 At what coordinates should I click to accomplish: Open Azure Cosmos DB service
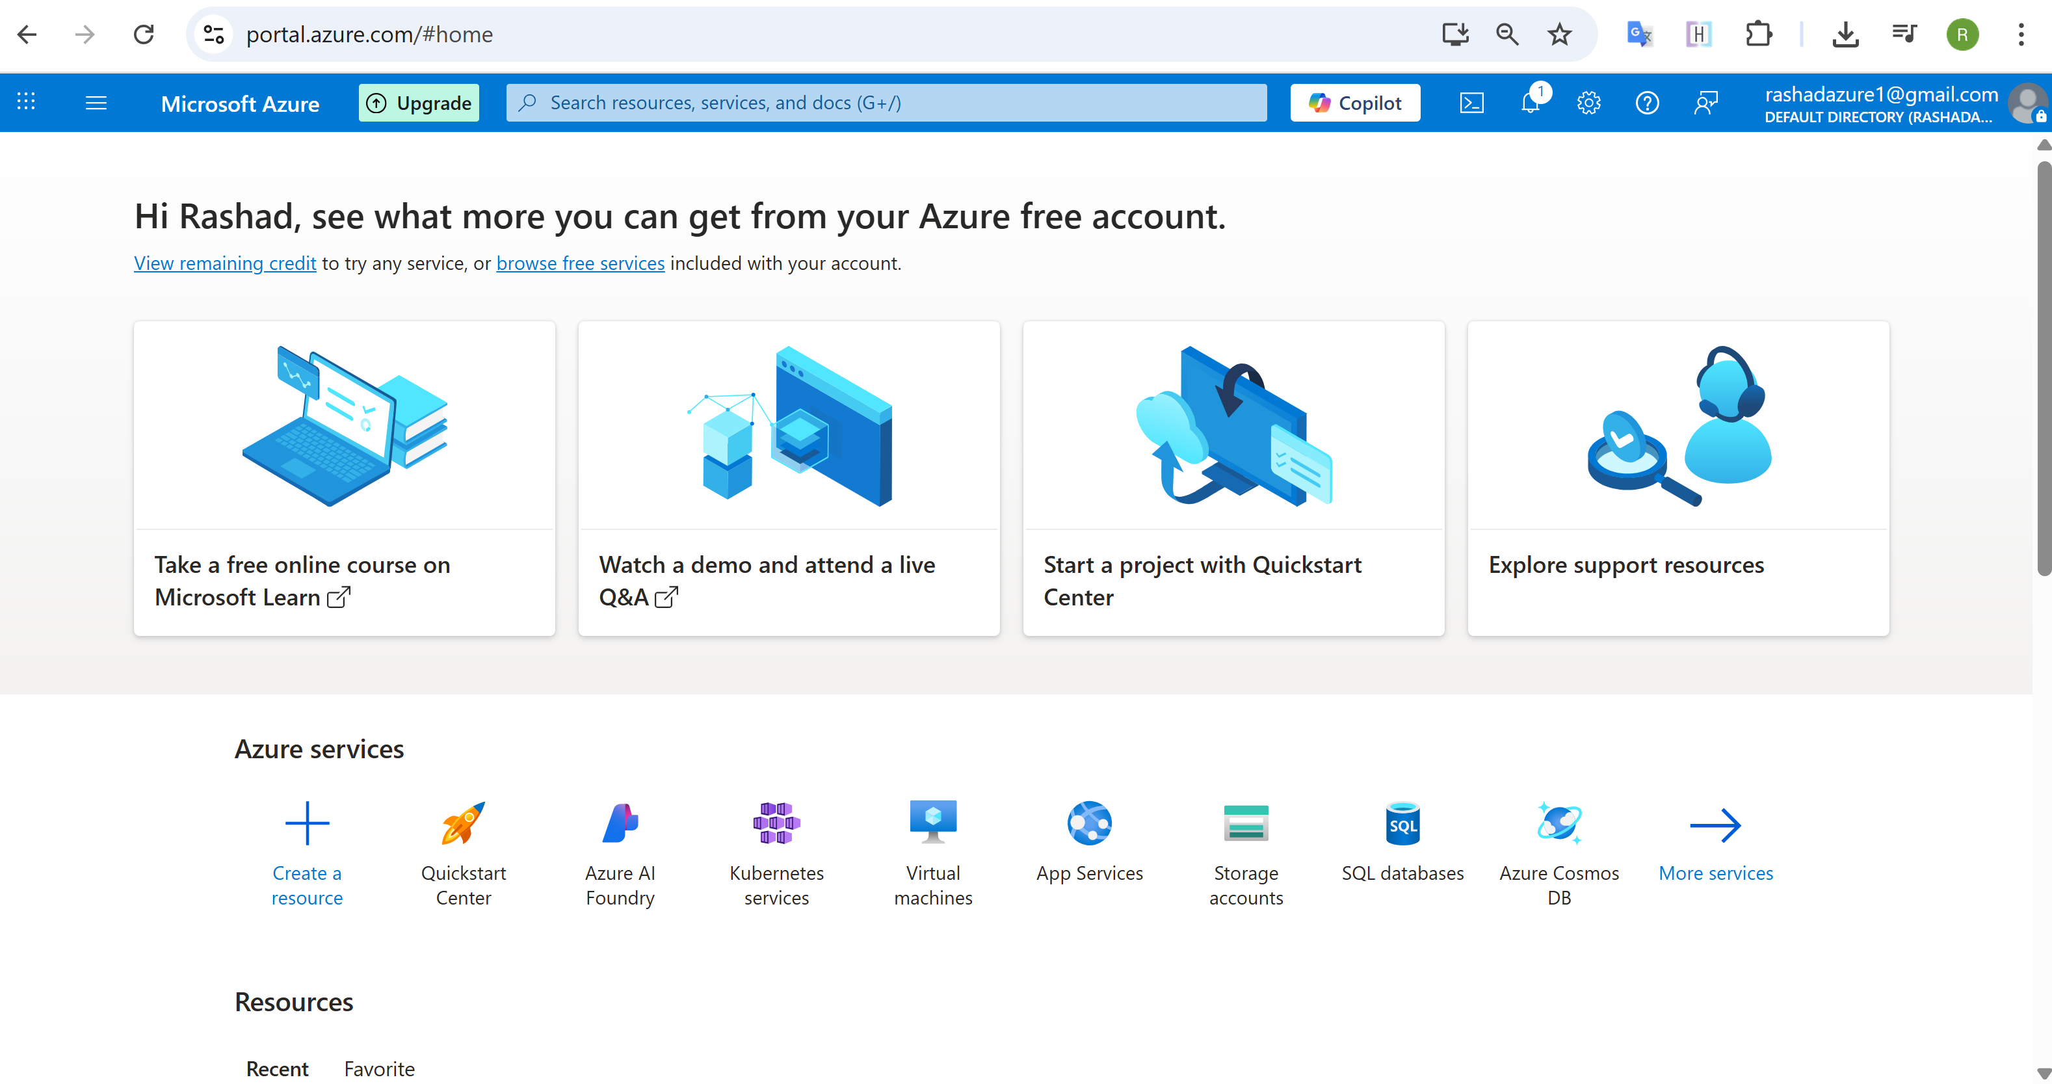[x=1559, y=851]
